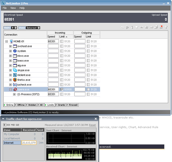The image size is (172, 162).
Task: Switch to the Offline tab
Action: (x=20, y=105)
